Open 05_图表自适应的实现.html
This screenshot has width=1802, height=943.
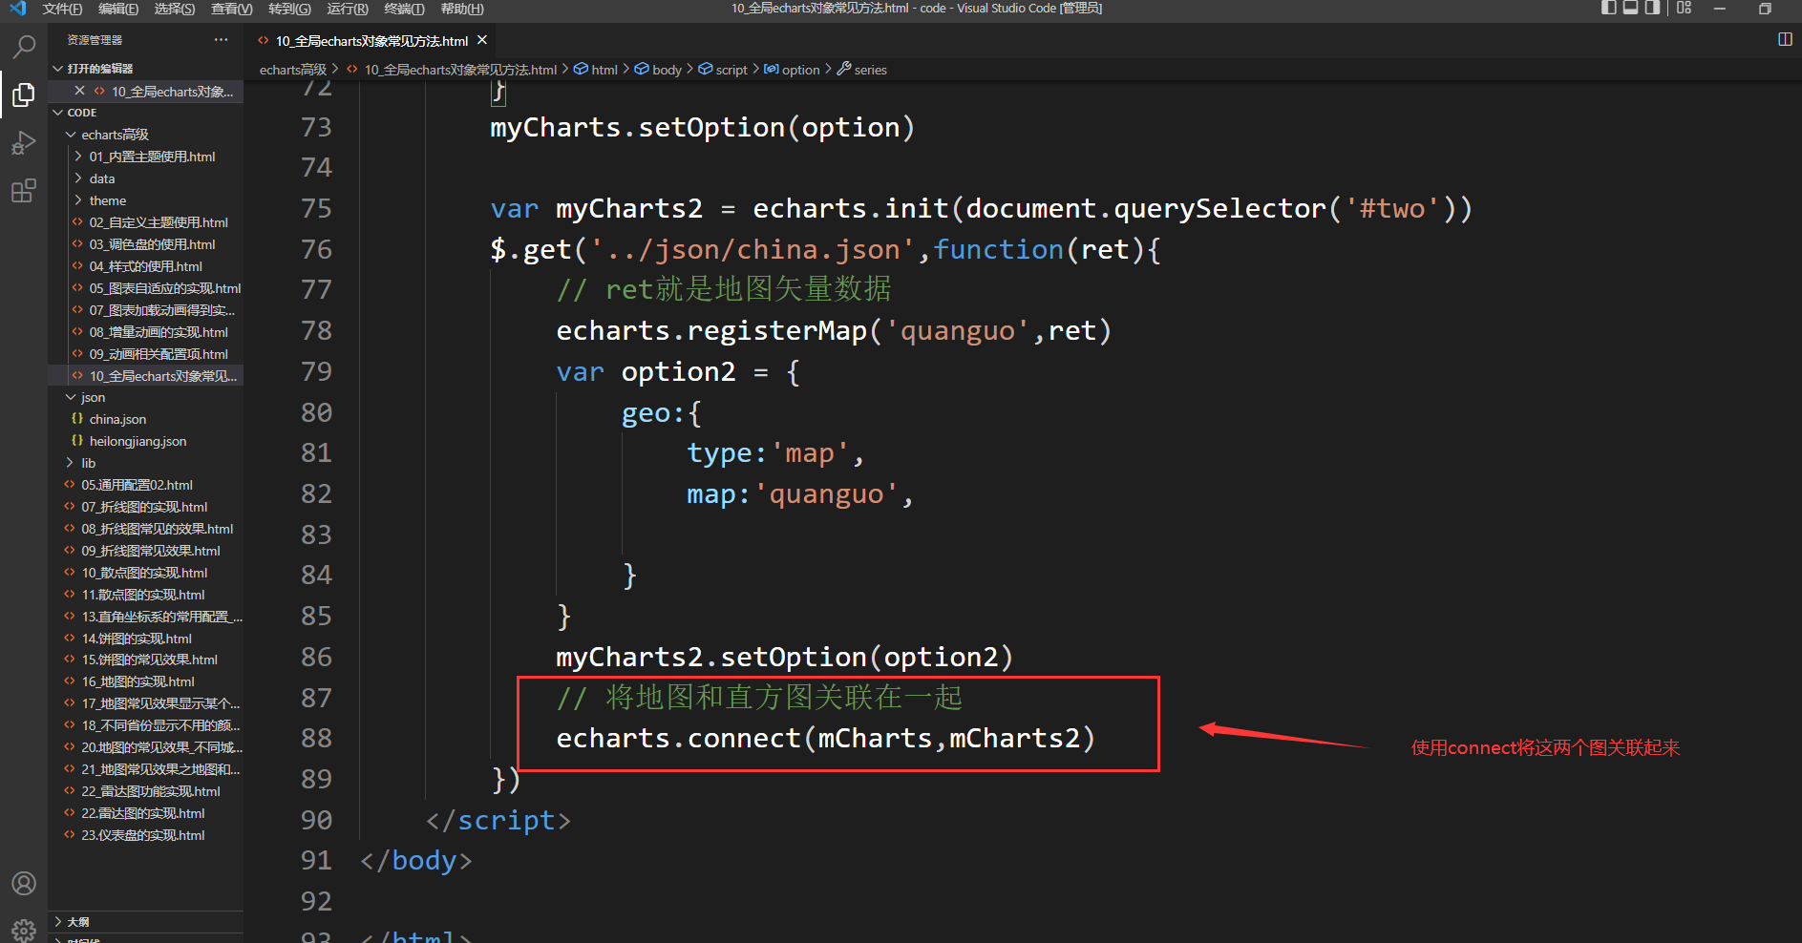(x=165, y=288)
